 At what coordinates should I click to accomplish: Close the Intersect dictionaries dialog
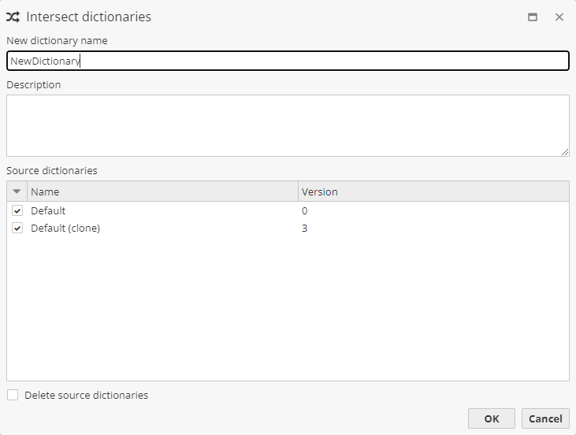[559, 17]
